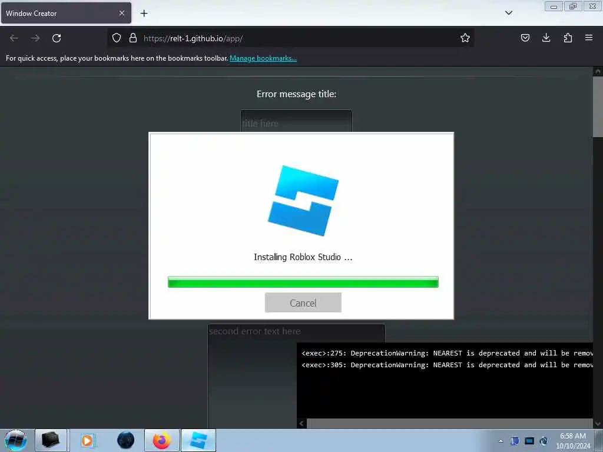The image size is (603, 452).
Task: Open the black box taskbar app
Action: (x=51, y=440)
